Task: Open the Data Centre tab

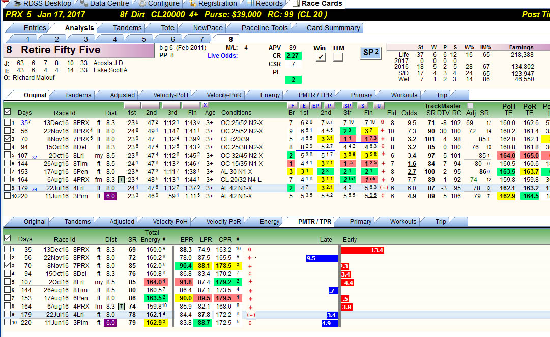Action: click(105, 4)
